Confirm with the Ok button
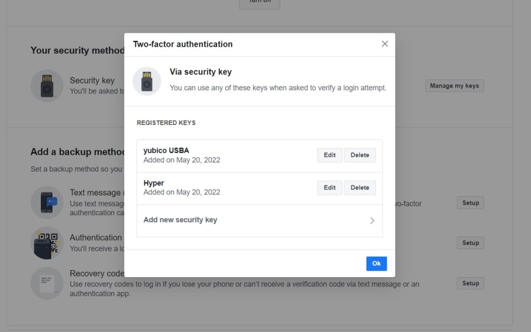The image size is (531, 332). tap(376, 264)
